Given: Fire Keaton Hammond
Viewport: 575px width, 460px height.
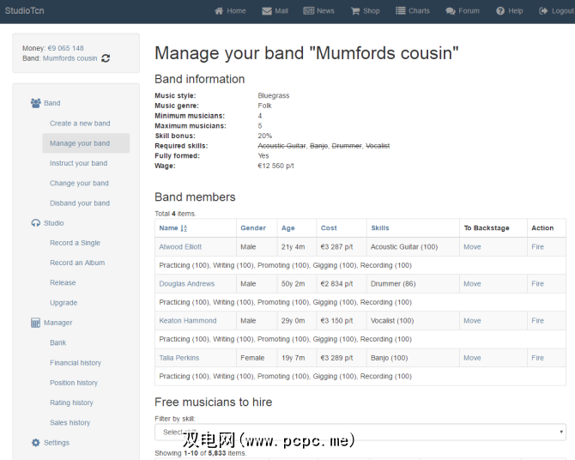Looking at the screenshot, I should [537, 321].
